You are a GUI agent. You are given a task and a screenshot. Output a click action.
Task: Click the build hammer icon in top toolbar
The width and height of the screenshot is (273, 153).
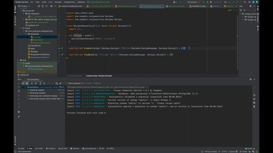[x=180, y=2]
